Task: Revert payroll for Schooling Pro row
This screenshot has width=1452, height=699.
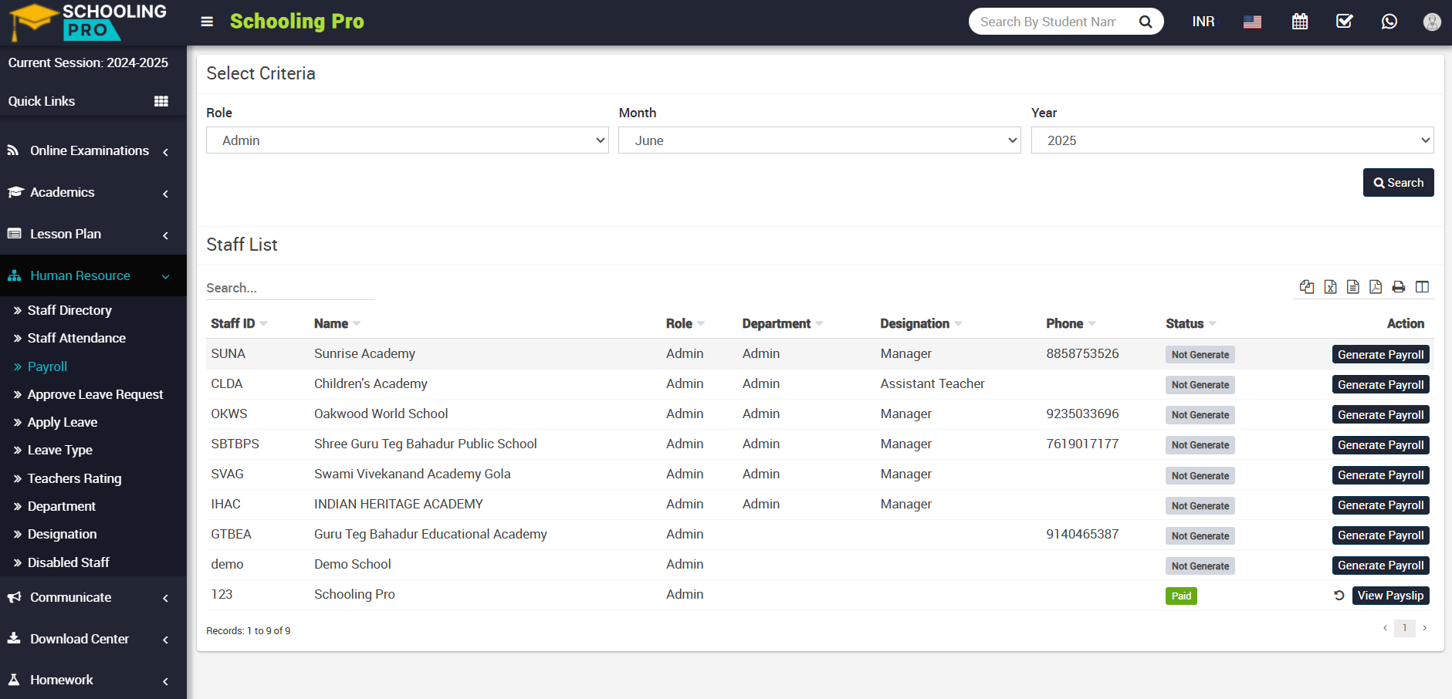Action: tap(1339, 596)
